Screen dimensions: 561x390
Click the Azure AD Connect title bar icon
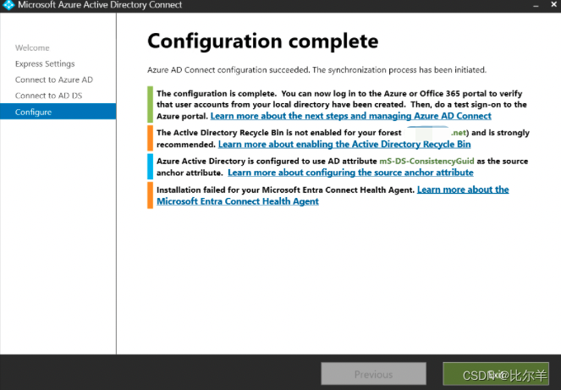pos(8,5)
